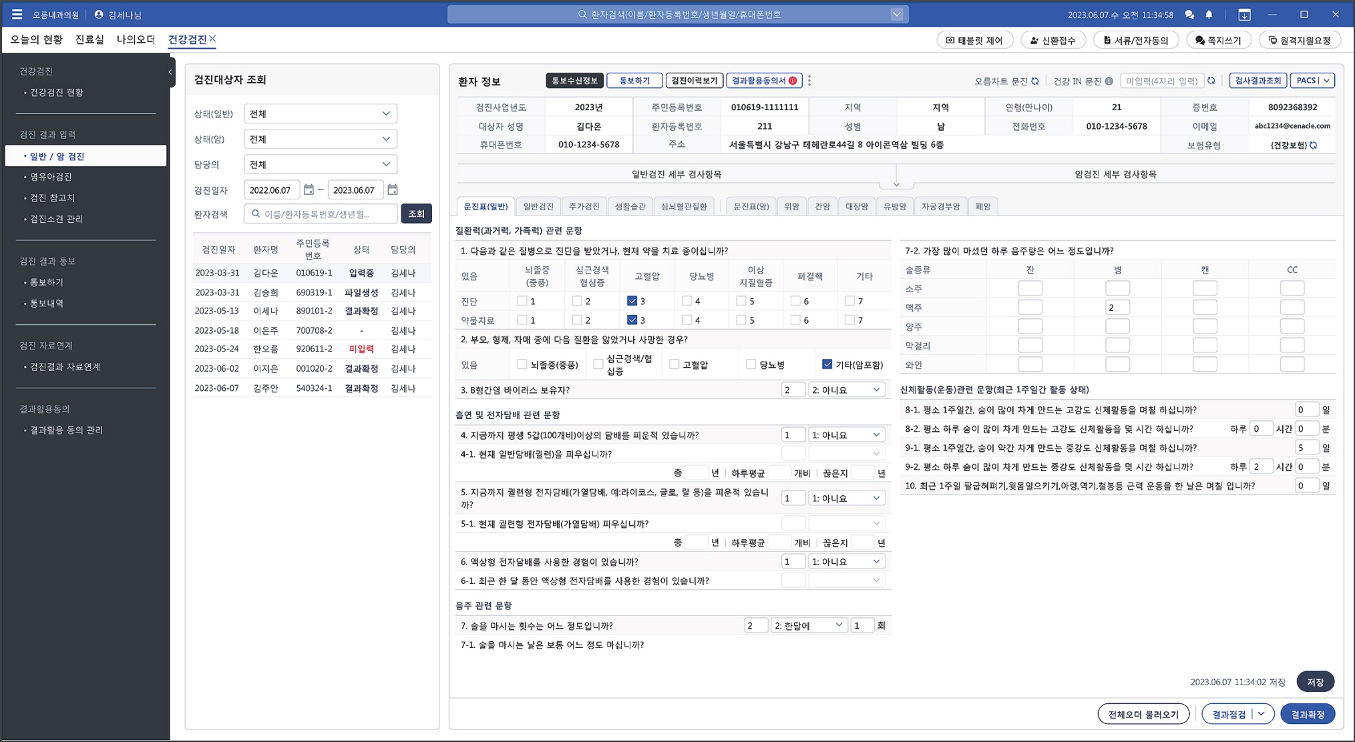Uncheck the 고혈압 진단 checkbox
The width and height of the screenshot is (1355, 742).
(632, 301)
